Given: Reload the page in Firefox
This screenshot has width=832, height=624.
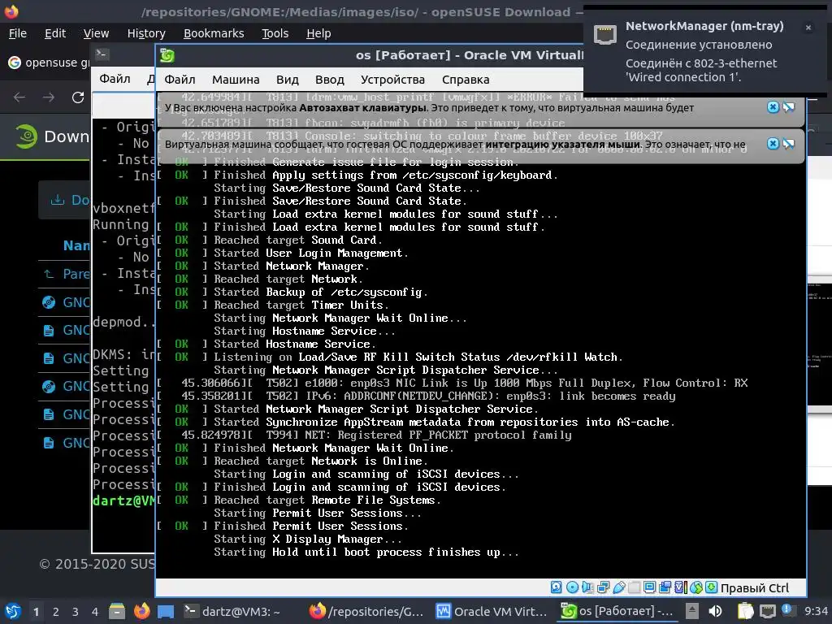Looking at the screenshot, I should [x=78, y=97].
